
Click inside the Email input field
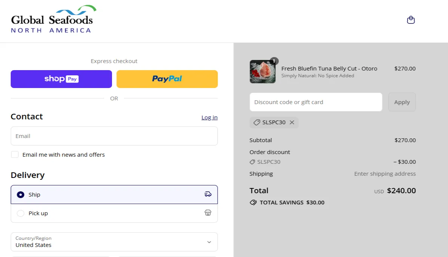coord(114,136)
